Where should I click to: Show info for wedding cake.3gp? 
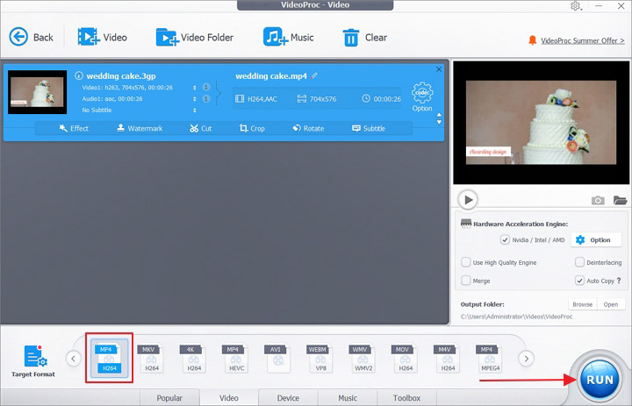click(79, 75)
